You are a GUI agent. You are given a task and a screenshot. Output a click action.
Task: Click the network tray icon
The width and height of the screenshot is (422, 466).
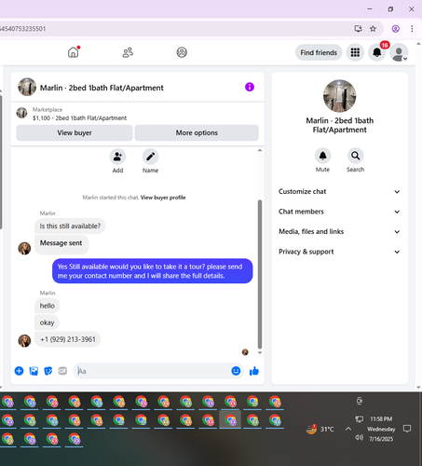pyautogui.click(x=359, y=419)
